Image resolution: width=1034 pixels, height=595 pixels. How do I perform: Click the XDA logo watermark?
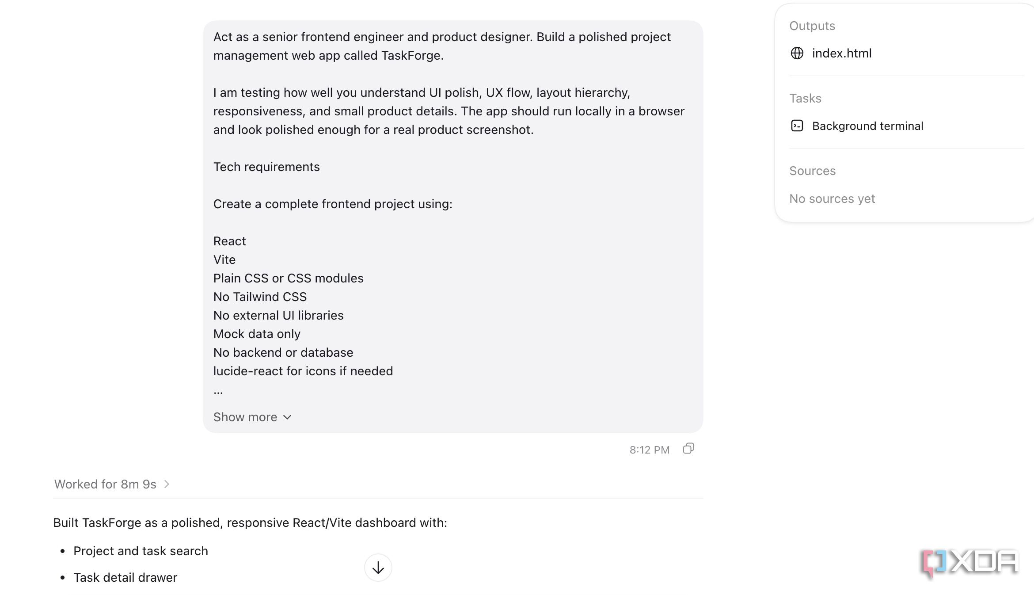[x=970, y=563]
